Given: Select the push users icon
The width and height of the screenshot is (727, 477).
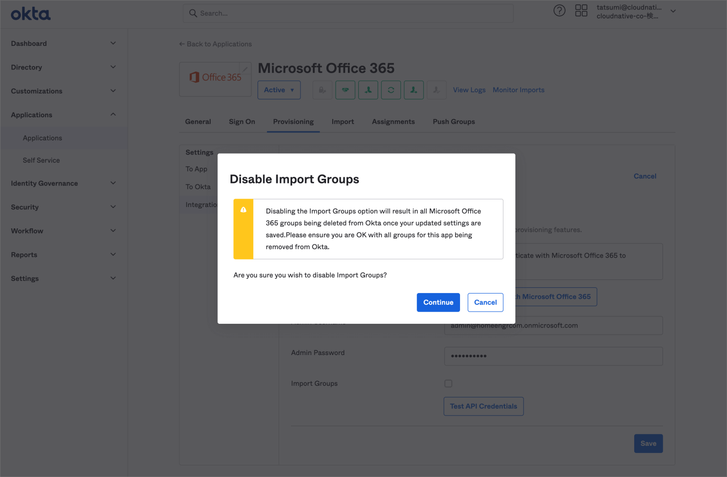Looking at the screenshot, I should pos(414,90).
